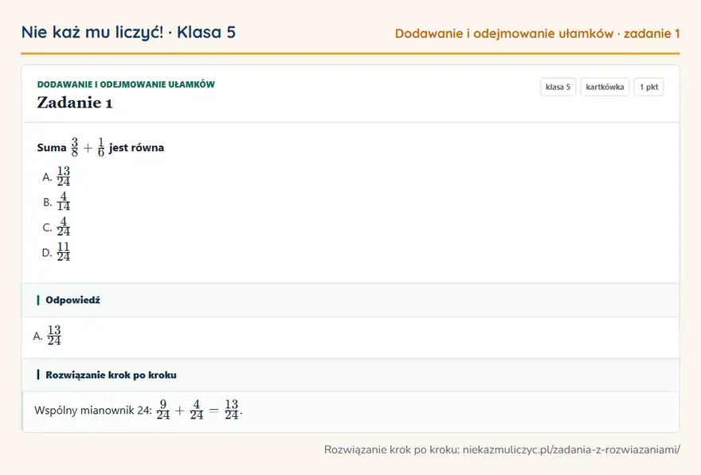The width and height of the screenshot is (701, 475).
Task: Choose answer C. 4/24
Action: click(x=57, y=228)
